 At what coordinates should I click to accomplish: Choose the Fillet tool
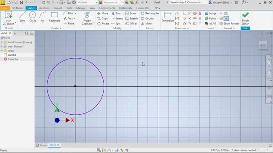(x=69, y=13)
